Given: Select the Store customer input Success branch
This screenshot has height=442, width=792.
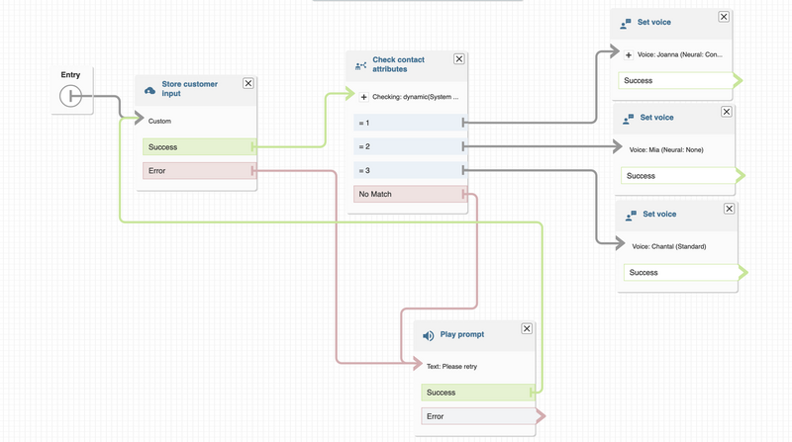Looking at the screenshot, I should coord(200,146).
